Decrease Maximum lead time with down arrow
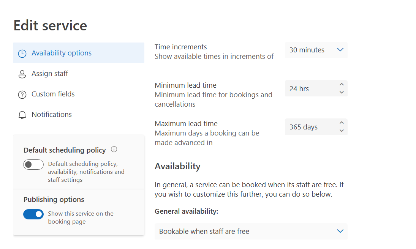 pos(342,131)
